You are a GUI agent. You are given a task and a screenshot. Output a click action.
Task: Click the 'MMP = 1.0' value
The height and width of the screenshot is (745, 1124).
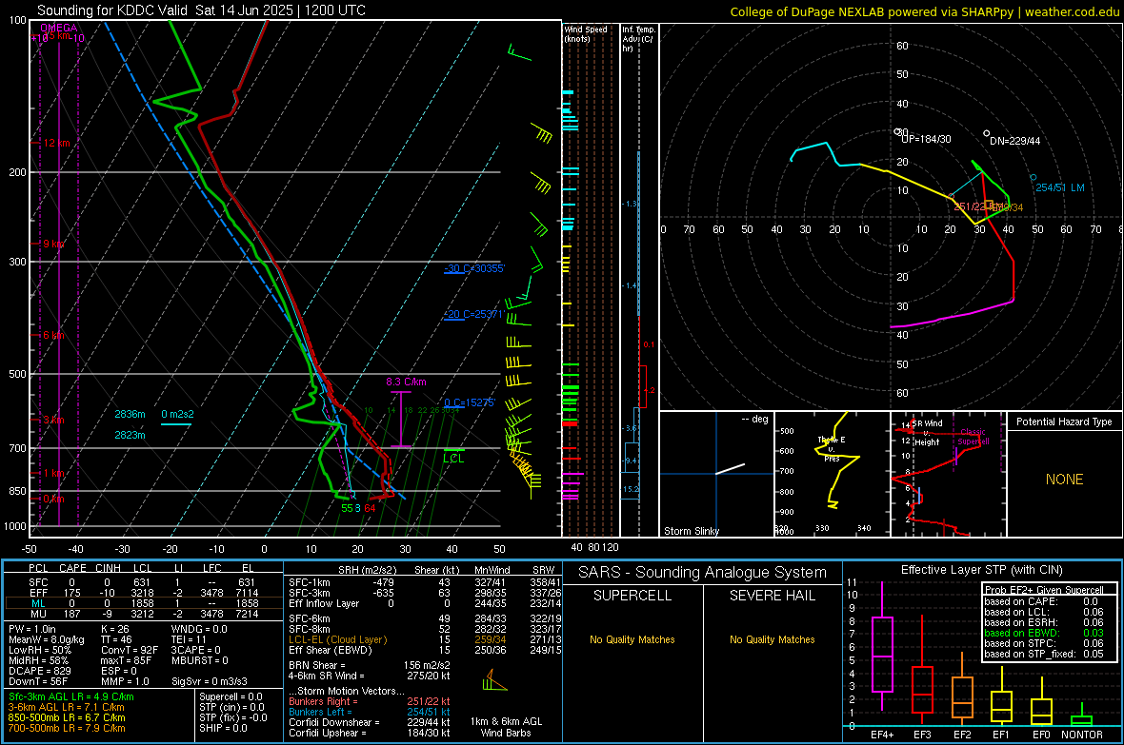click(126, 682)
